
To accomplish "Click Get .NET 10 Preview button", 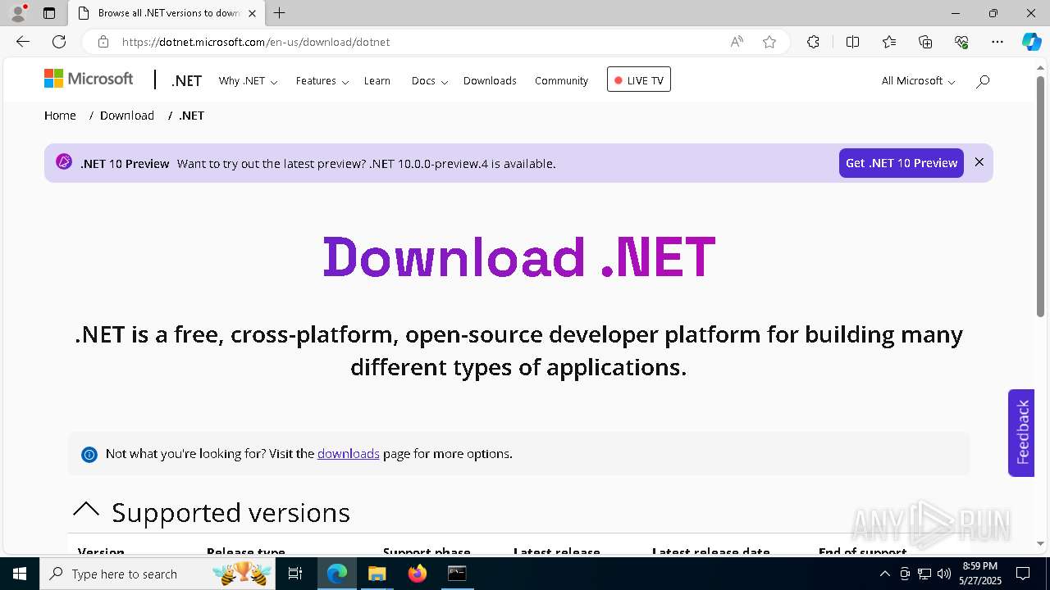I will [901, 163].
